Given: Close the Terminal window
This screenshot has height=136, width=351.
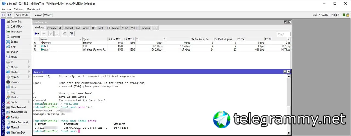Looking at the screenshot, I should pos(289,72).
